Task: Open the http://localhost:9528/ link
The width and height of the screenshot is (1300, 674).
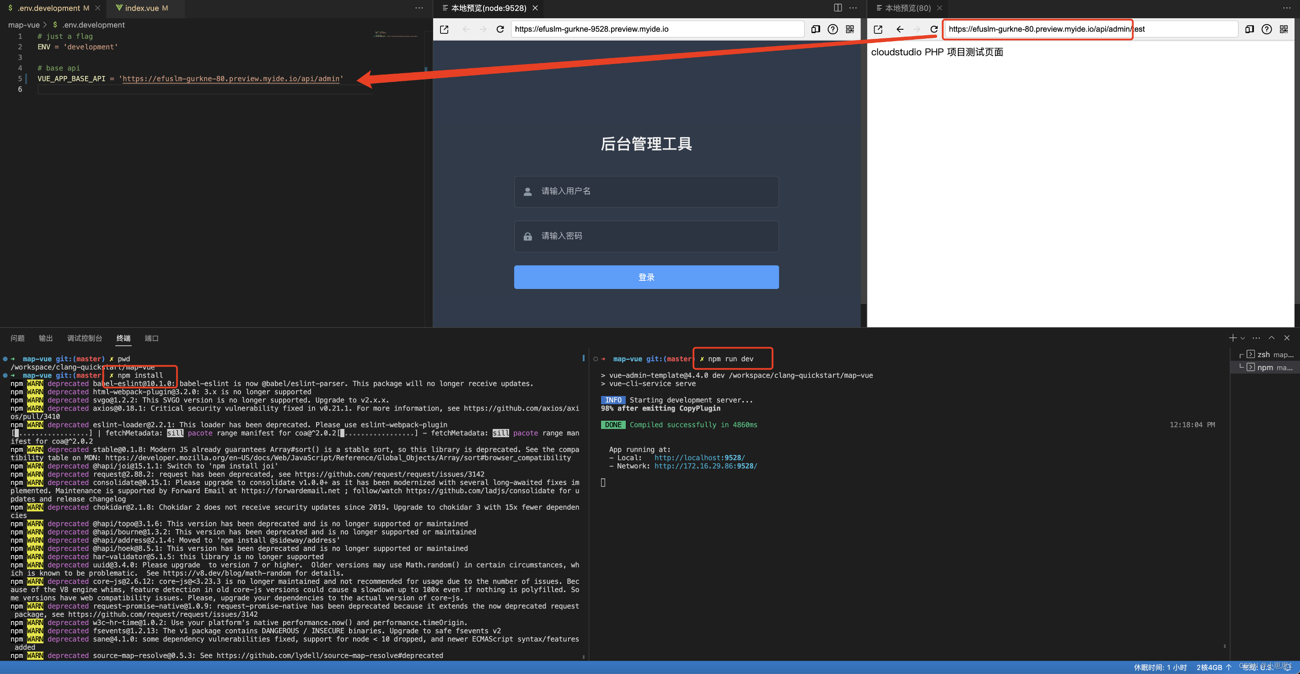Action: tap(699, 458)
